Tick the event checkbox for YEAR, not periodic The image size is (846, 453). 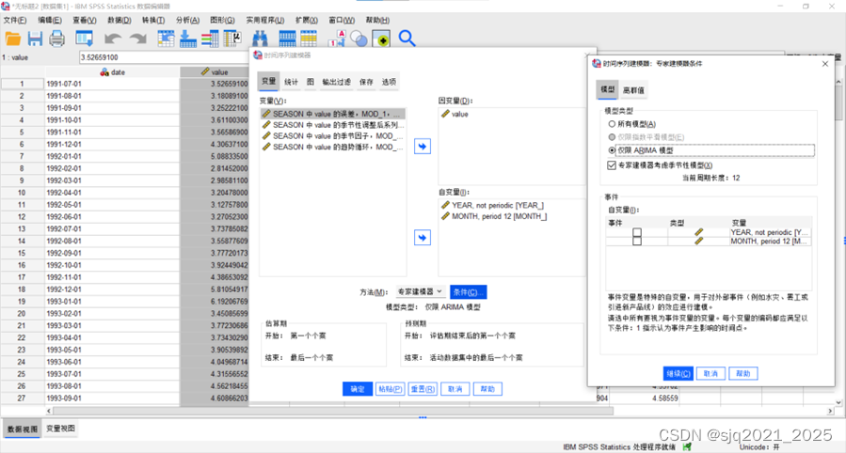pyautogui.click(x=637, y=232)
